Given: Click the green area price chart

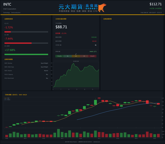Looking at the screenshot, I should 76,76.
